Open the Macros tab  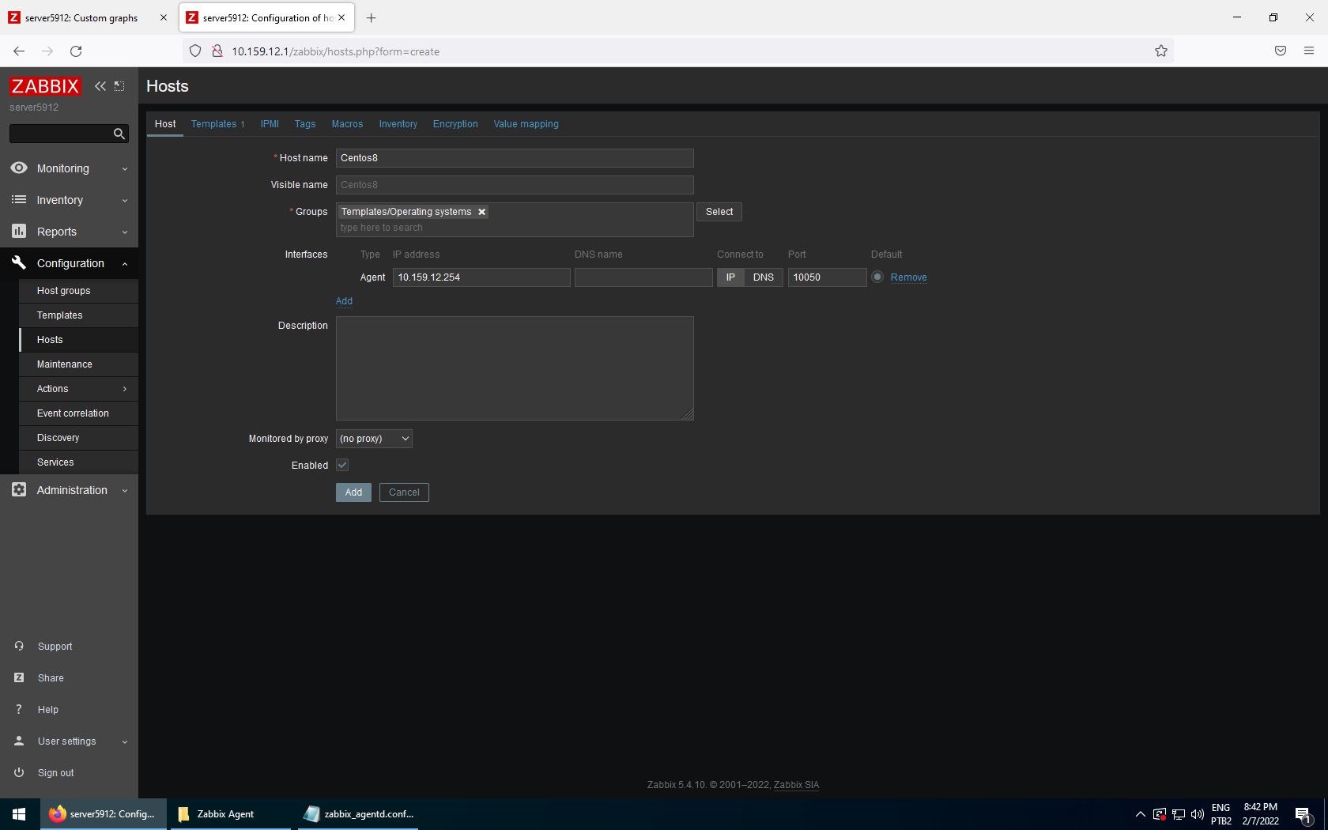pos(347,124)
